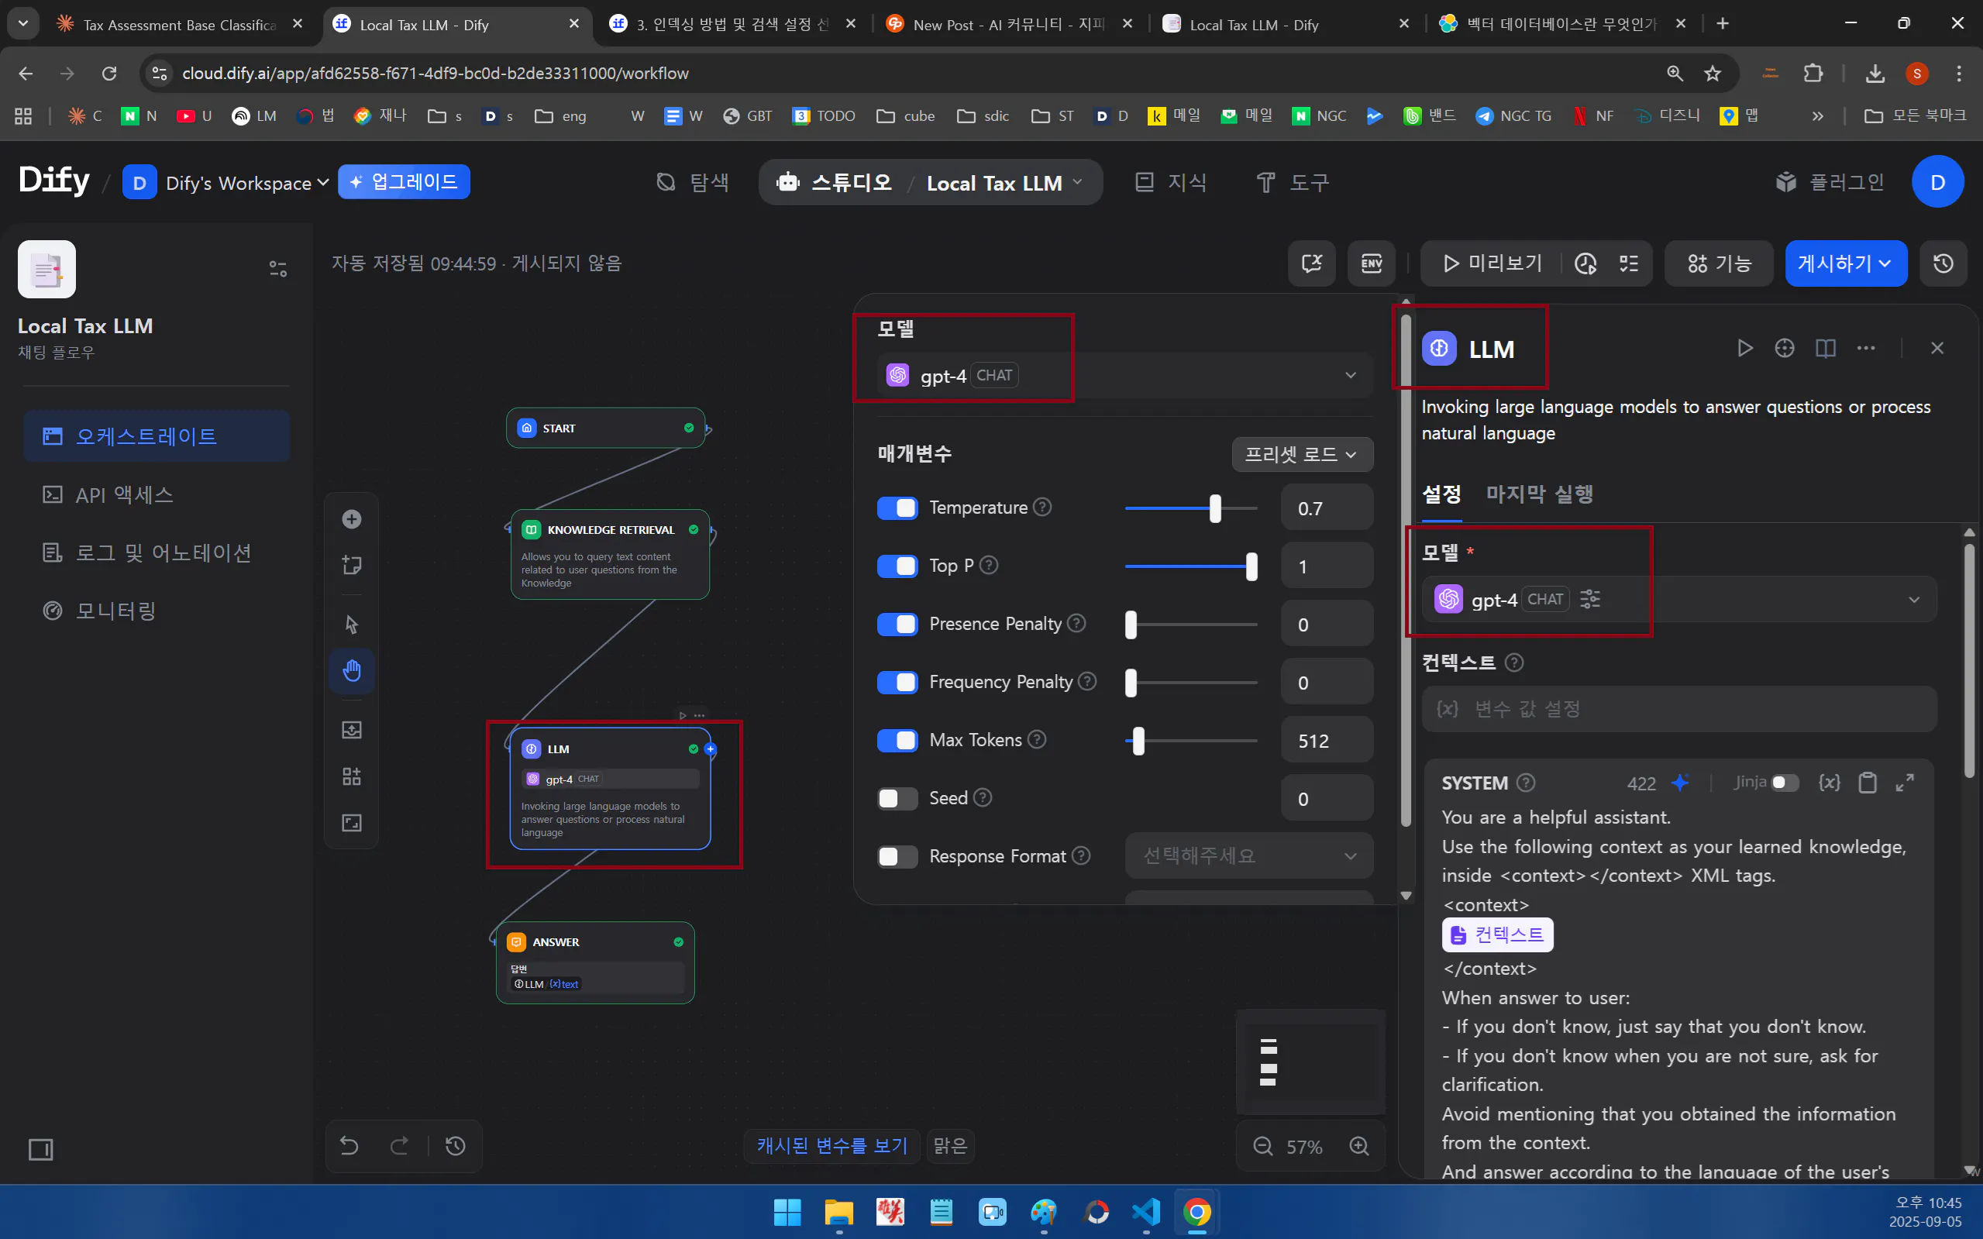Click the export image icon
Viewport: 1983px width, 1239px height.
tap(352, 729)
